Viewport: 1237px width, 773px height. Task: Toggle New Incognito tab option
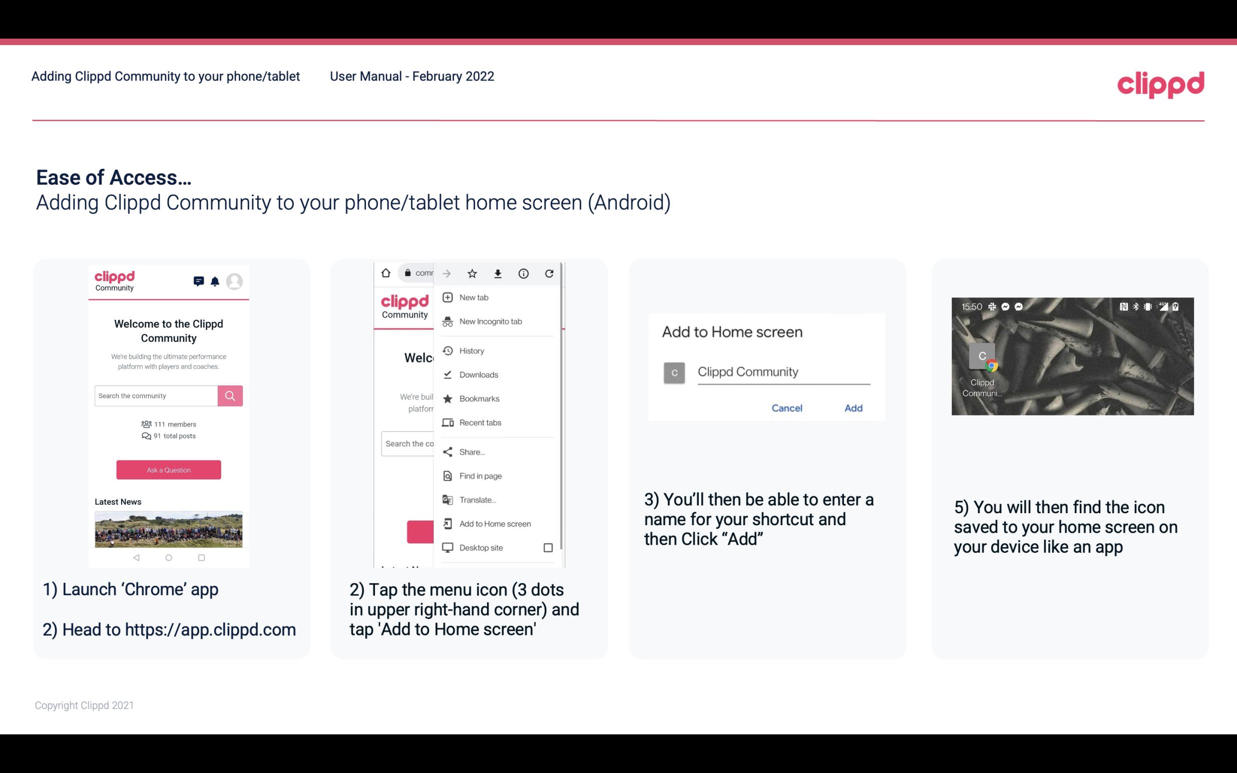pos(491,321)
